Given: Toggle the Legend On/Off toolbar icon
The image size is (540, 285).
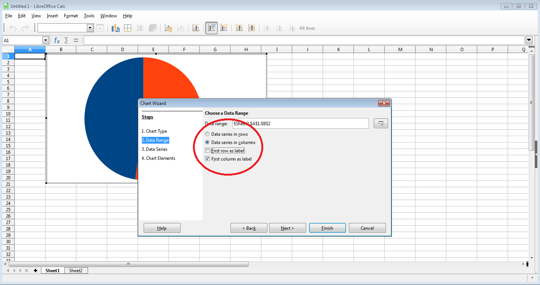Looking at the screenshot, I should pos(211,28).
